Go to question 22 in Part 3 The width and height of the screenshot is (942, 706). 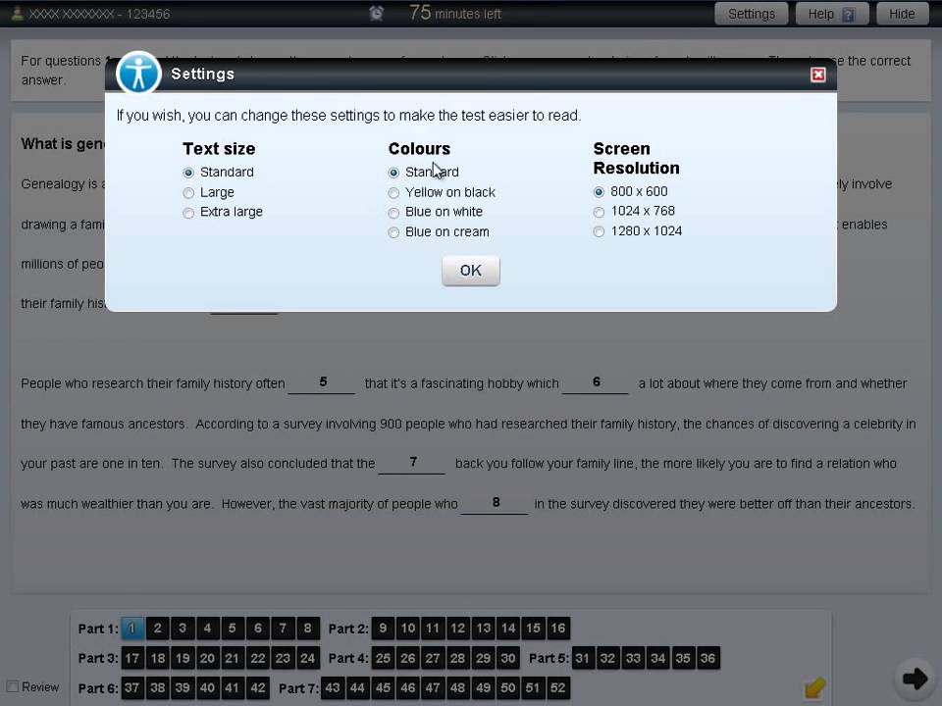point(258,659)
